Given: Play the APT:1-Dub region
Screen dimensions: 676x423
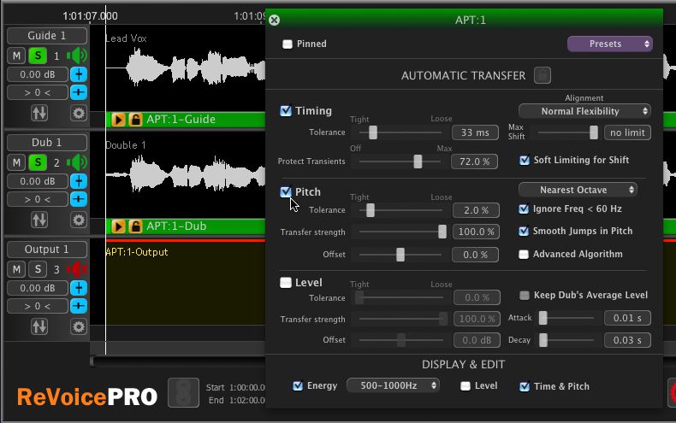Looking at the screenshot, I should [x=118, y=226].
